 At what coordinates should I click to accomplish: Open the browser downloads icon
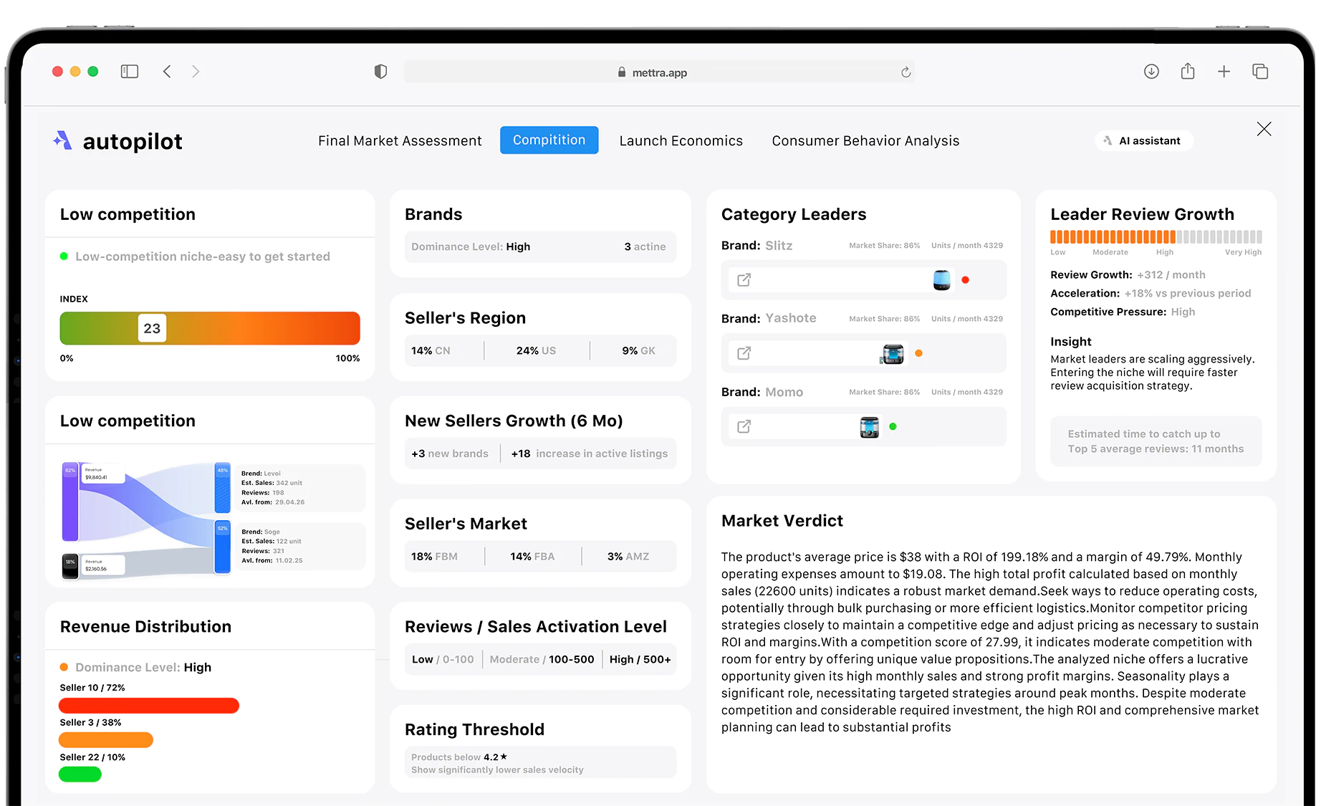(1151, 72)
